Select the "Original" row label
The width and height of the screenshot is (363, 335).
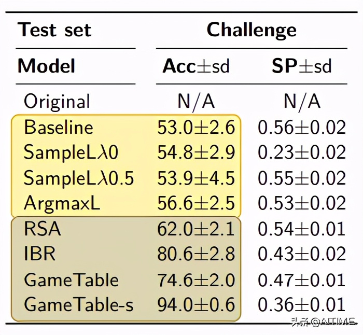(57, 101)
